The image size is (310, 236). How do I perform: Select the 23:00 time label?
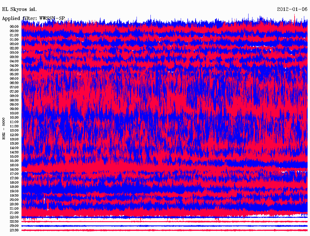pos(14,226)
